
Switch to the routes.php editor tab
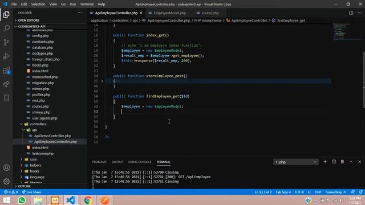pos(210,13)
